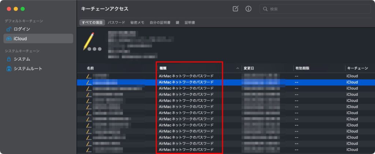The height and width of the screenshot is (154, 375).
Task: Switch to the すべての項目 tab
Action: pos(92,23)
